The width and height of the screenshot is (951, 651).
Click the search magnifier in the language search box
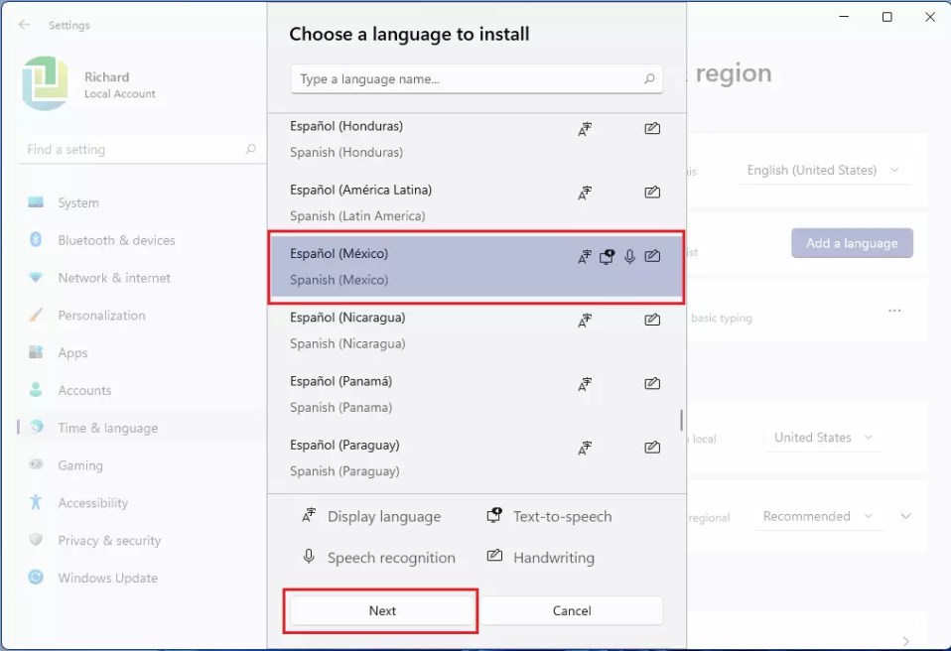coord(650,78)
